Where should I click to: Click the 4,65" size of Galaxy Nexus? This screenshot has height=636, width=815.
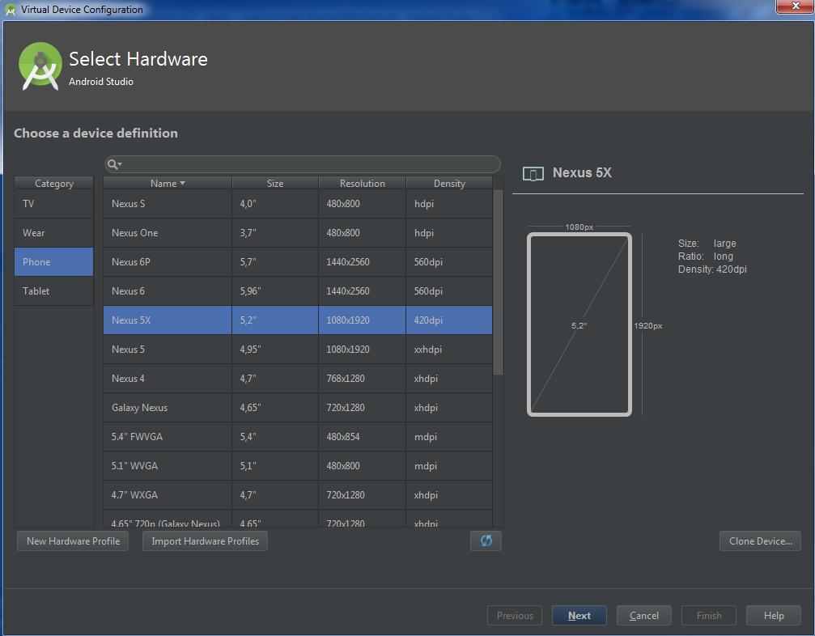pyautogui.click(x=275, y=407)
